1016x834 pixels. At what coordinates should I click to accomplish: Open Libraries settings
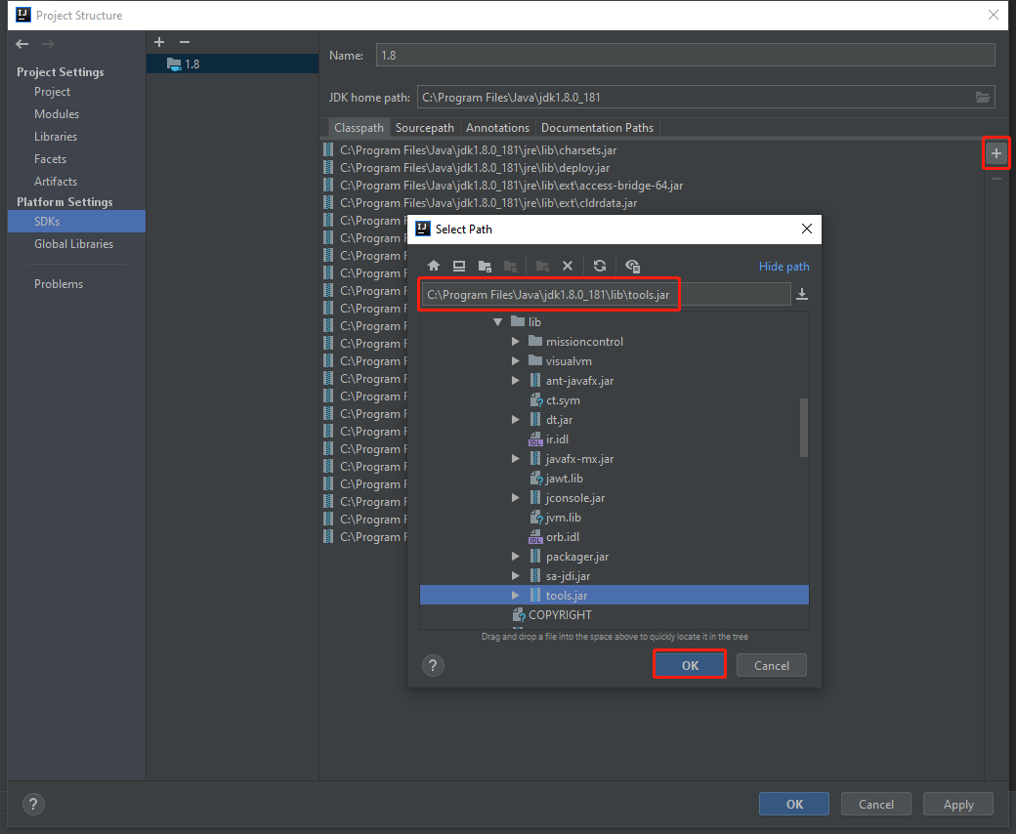click(x=56, y=137)
